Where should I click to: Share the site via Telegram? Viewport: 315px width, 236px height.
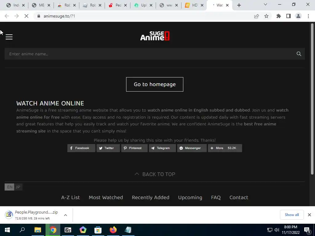(162, 148)
